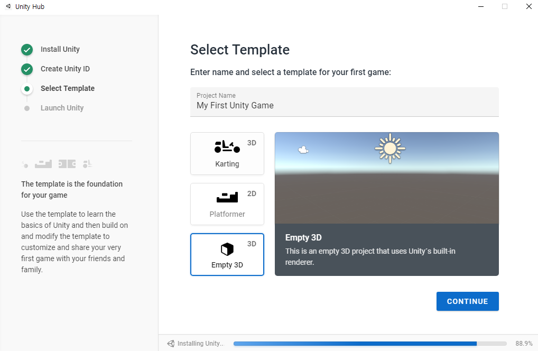This screenshot has width=538, height=351.
Task: Click the 3D badge on Empty 3D card
Action: (x=252, y=244)
